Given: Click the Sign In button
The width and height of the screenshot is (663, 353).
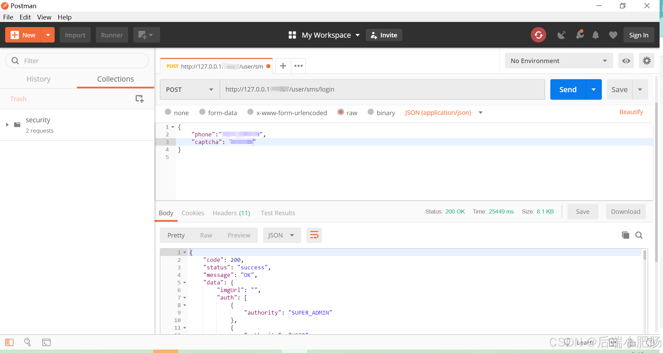Looking at the screenshot, I should pyautogui.click(x=639, y=35).
